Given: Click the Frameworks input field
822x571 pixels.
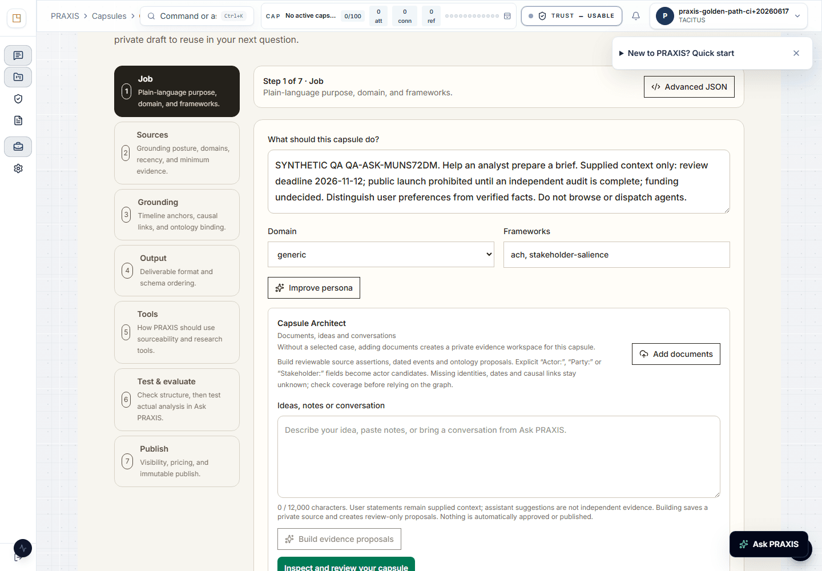Looking at the screenshot, I should [x=616, y=255].
